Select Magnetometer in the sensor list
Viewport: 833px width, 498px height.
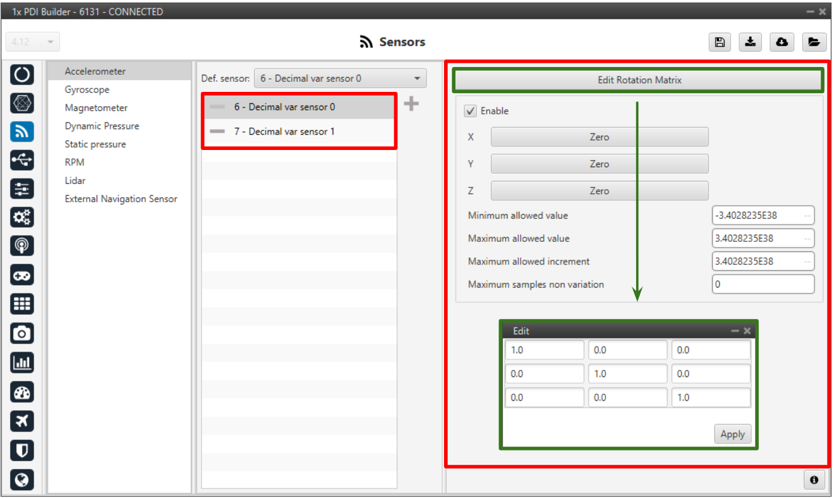coord(96,108)
